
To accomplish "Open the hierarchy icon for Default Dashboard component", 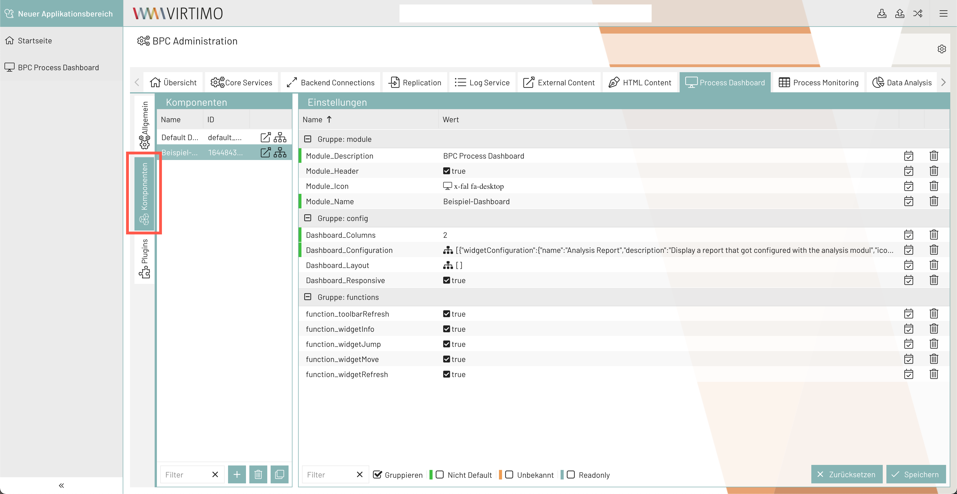I will (280, 138).
